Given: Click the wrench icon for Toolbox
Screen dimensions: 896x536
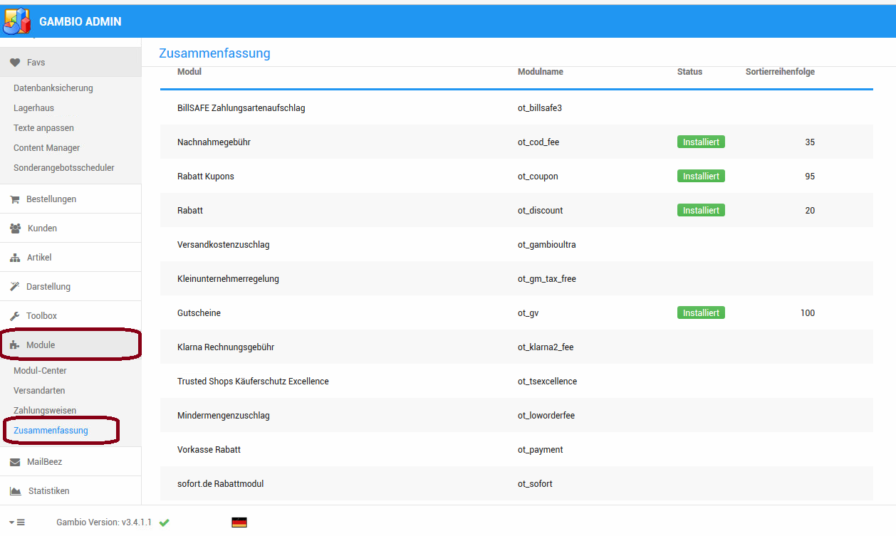Looking at the screenshot, I should (14, 316).
